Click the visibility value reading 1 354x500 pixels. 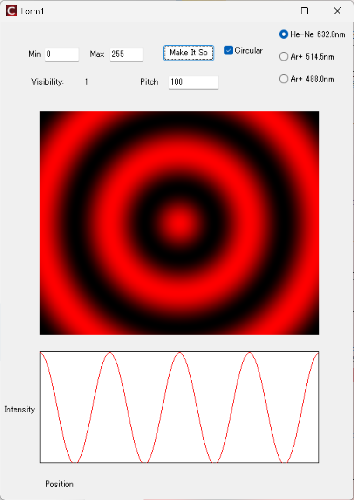point(87,82)
